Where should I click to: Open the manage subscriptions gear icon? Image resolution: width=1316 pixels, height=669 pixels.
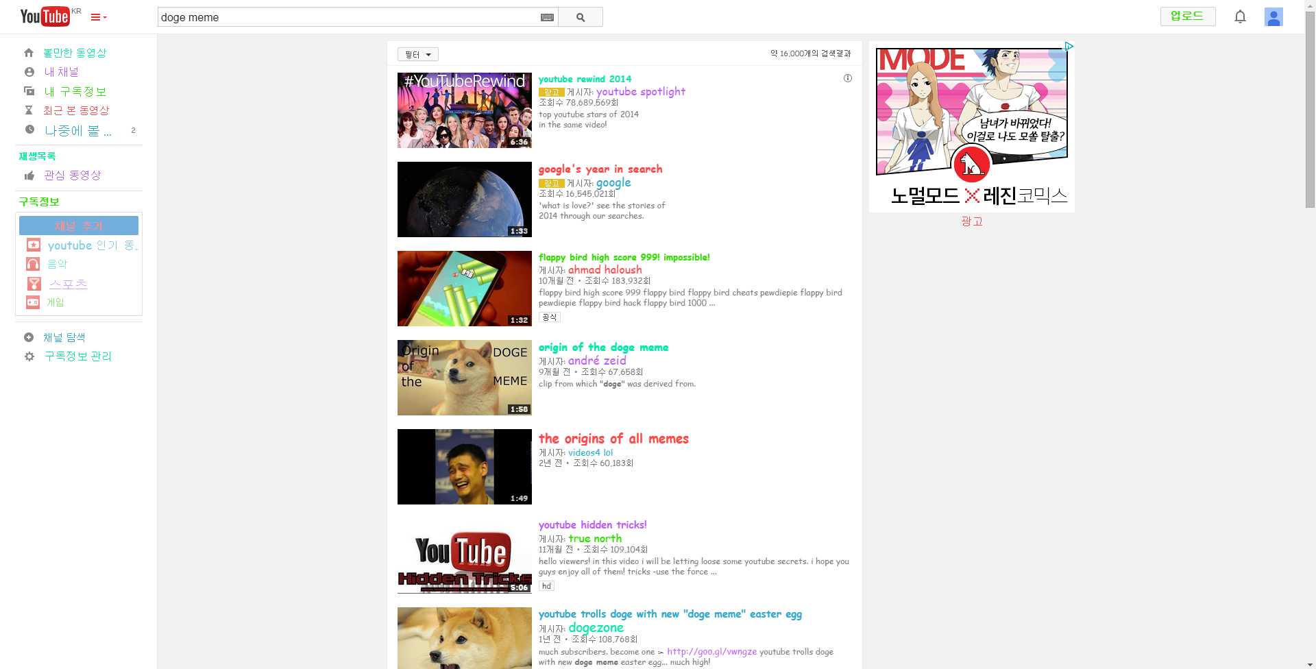point(29,356)
